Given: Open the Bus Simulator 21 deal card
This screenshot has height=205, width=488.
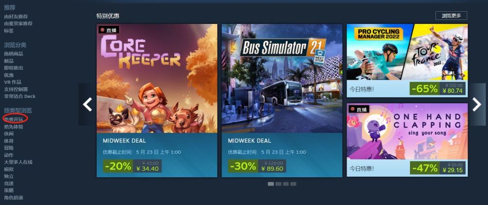Looking at the screenshot, I should tap(282, 100).
